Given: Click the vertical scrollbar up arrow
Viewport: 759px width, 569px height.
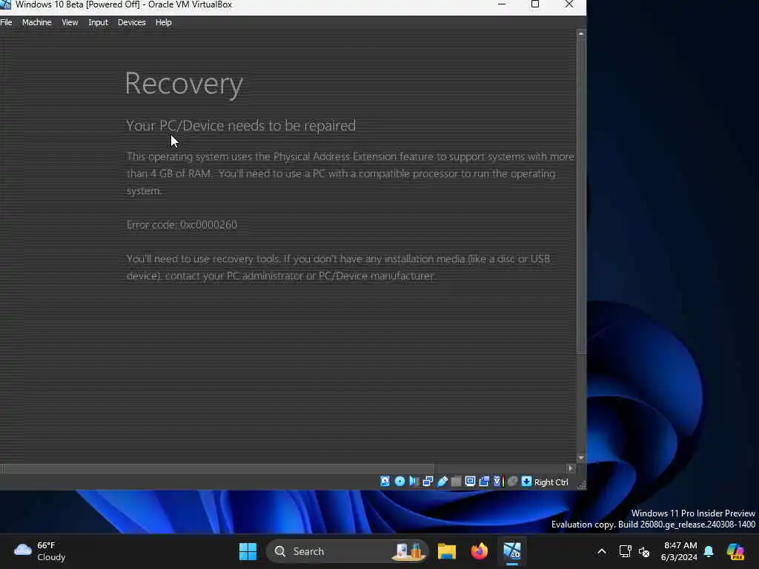Looking at the screenshot, I should (x=581, y=34).
